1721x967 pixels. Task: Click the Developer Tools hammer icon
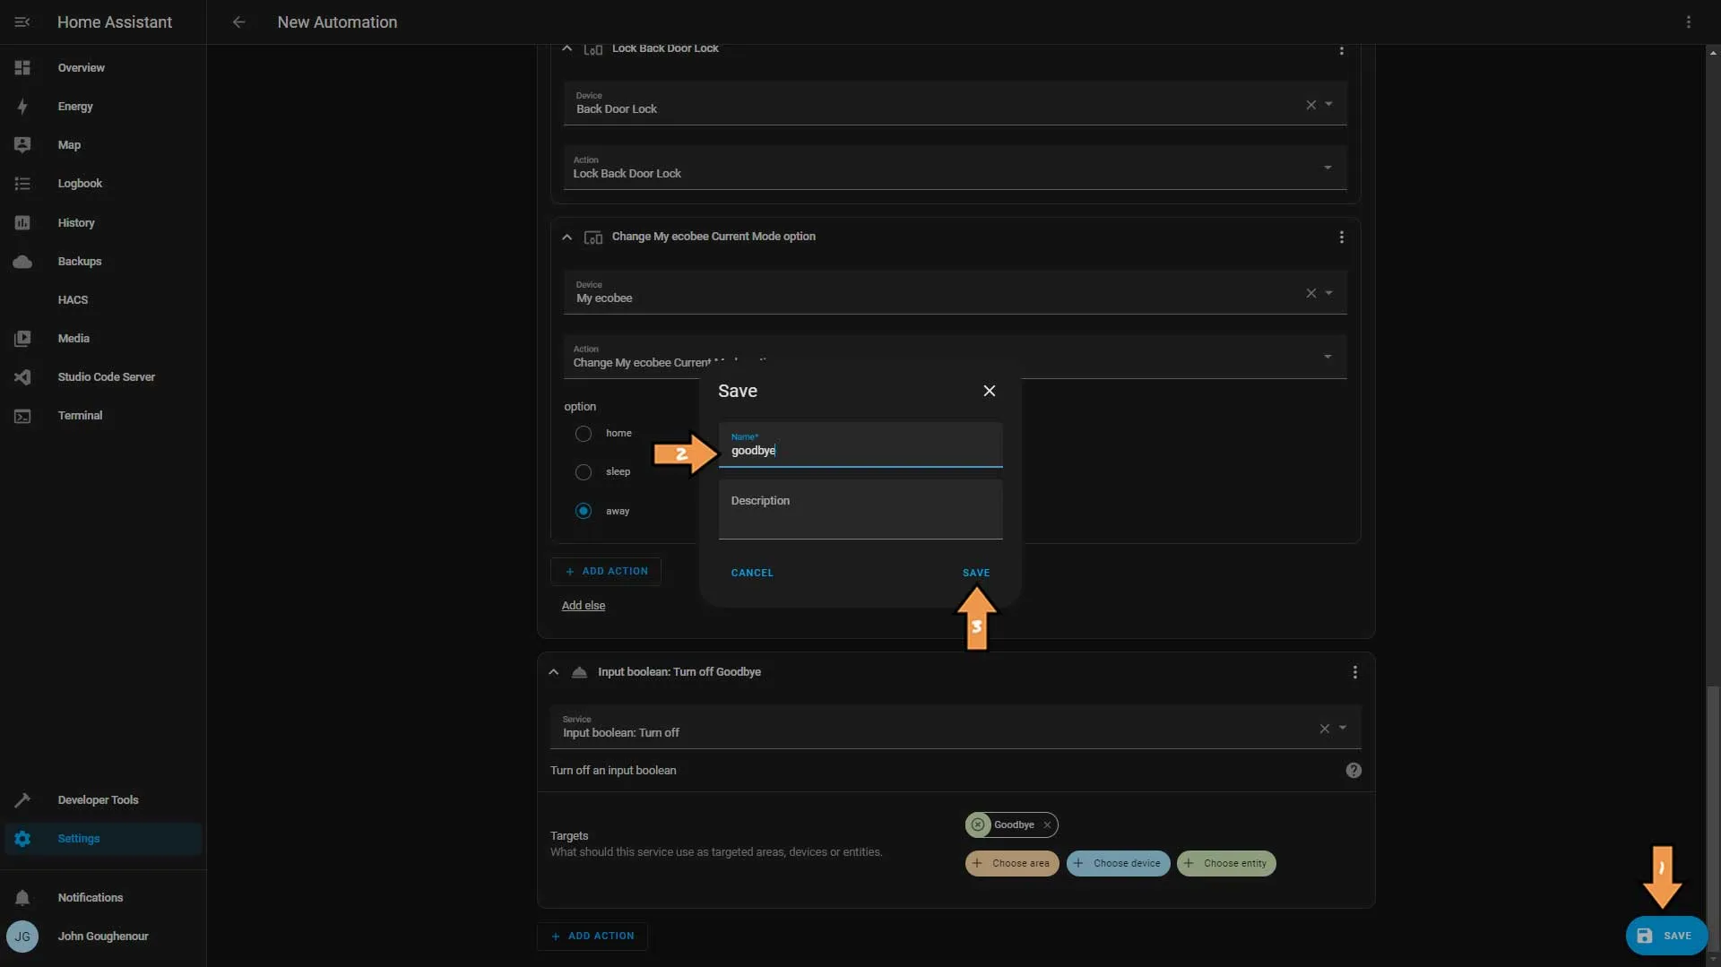pyautogui.click(x=22, y=799)
